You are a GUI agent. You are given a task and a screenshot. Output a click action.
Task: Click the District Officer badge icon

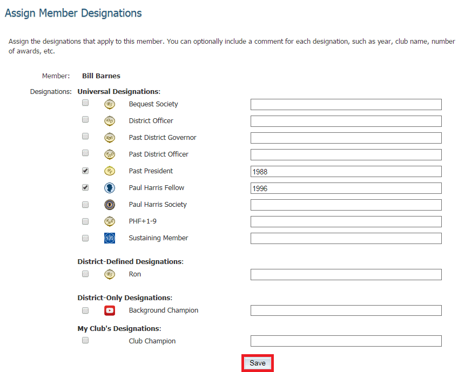[110, 121]
